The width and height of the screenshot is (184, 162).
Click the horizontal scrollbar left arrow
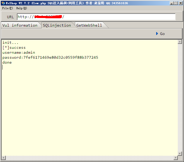(4, 158)
